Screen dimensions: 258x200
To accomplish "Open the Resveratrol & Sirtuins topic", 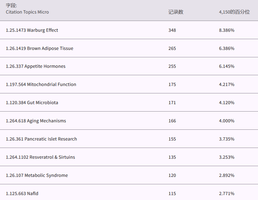I will 40,157.
